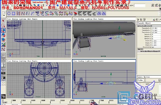
Task: Open the Custom shelf tab
Action: click(106, 9)
